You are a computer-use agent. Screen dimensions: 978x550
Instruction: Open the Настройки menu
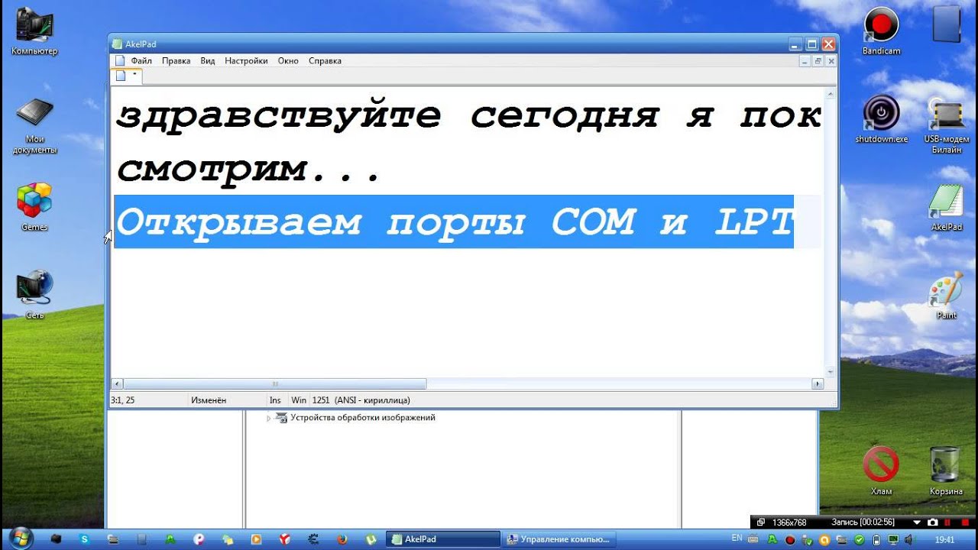coord(246,61)
